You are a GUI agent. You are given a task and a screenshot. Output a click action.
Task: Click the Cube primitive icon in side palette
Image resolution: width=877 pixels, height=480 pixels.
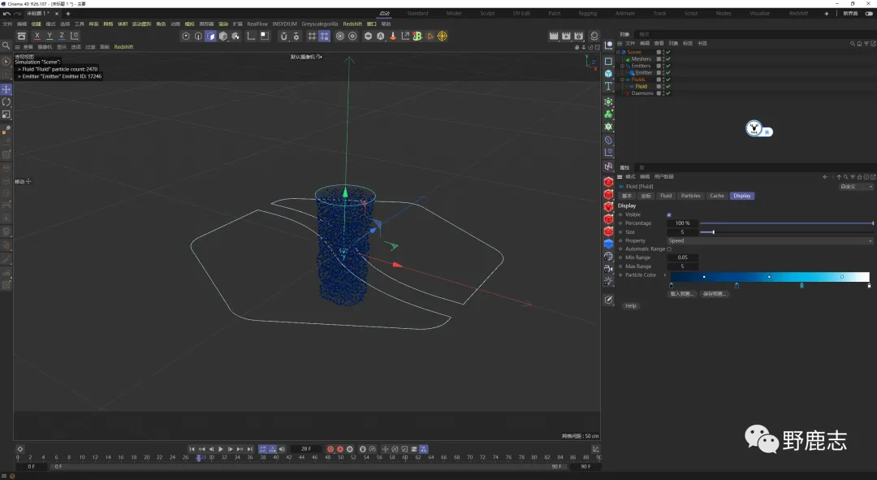pyautogui.click(x=608, y=73)
